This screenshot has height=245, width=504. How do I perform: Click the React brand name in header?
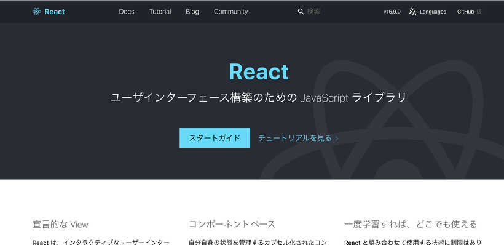(55, 12)
